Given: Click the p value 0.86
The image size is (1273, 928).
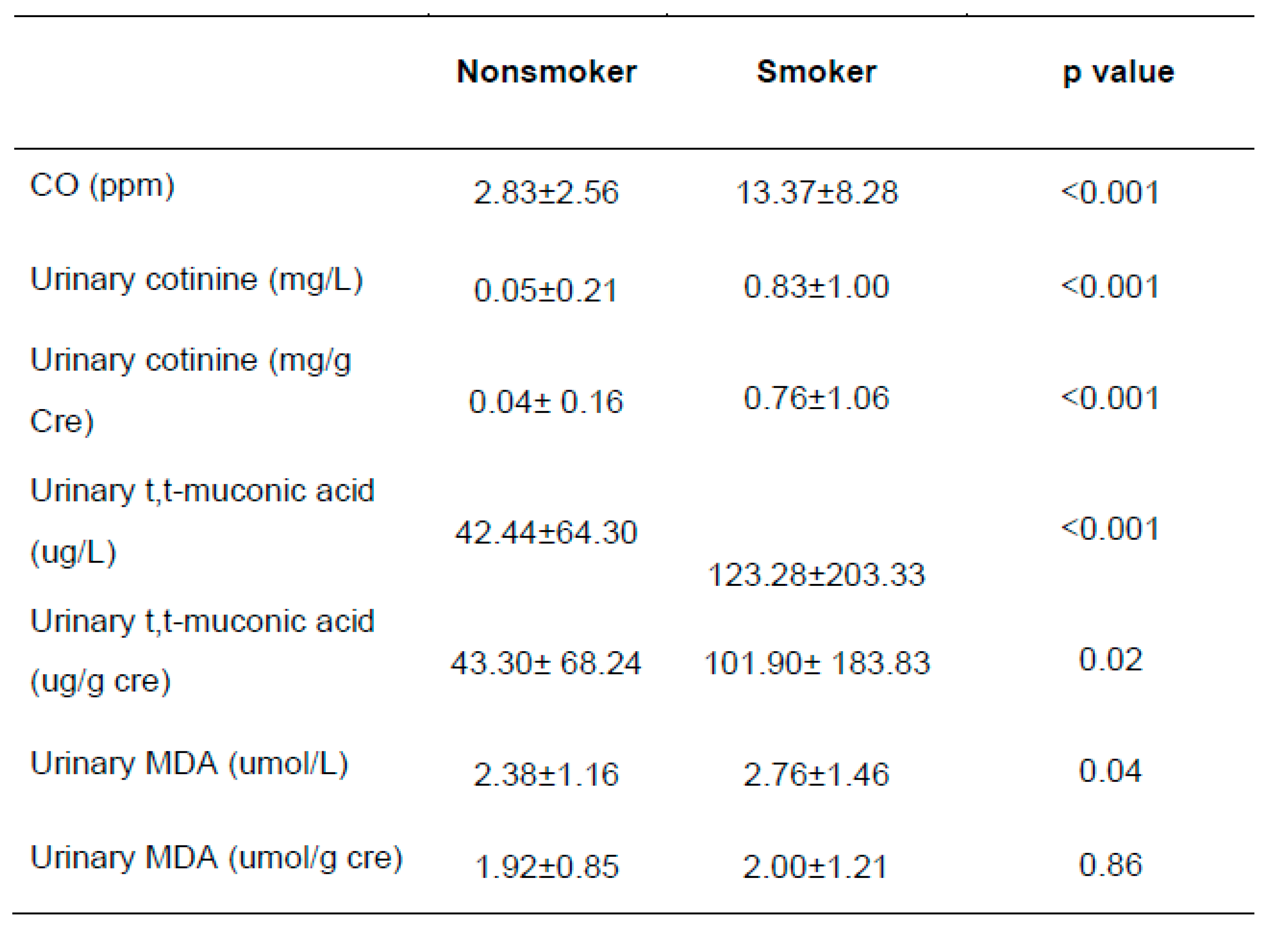Looking at the screenshot, I should 1110,864.
